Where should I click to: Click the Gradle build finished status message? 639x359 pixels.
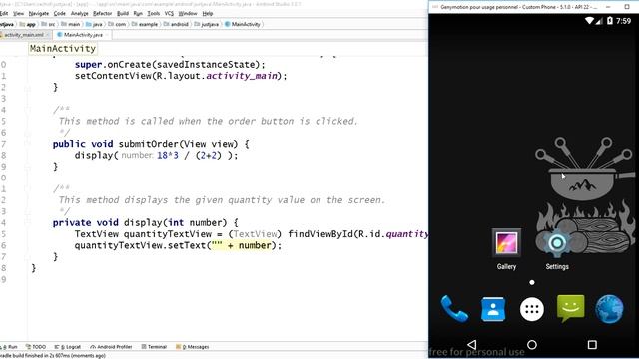(53, 356)
